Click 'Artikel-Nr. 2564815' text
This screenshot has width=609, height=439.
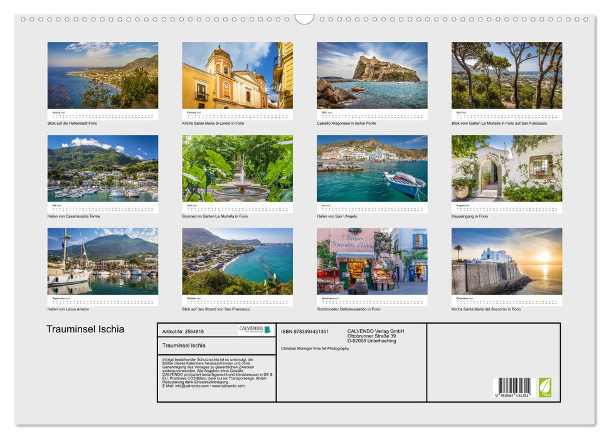(183, 331)
